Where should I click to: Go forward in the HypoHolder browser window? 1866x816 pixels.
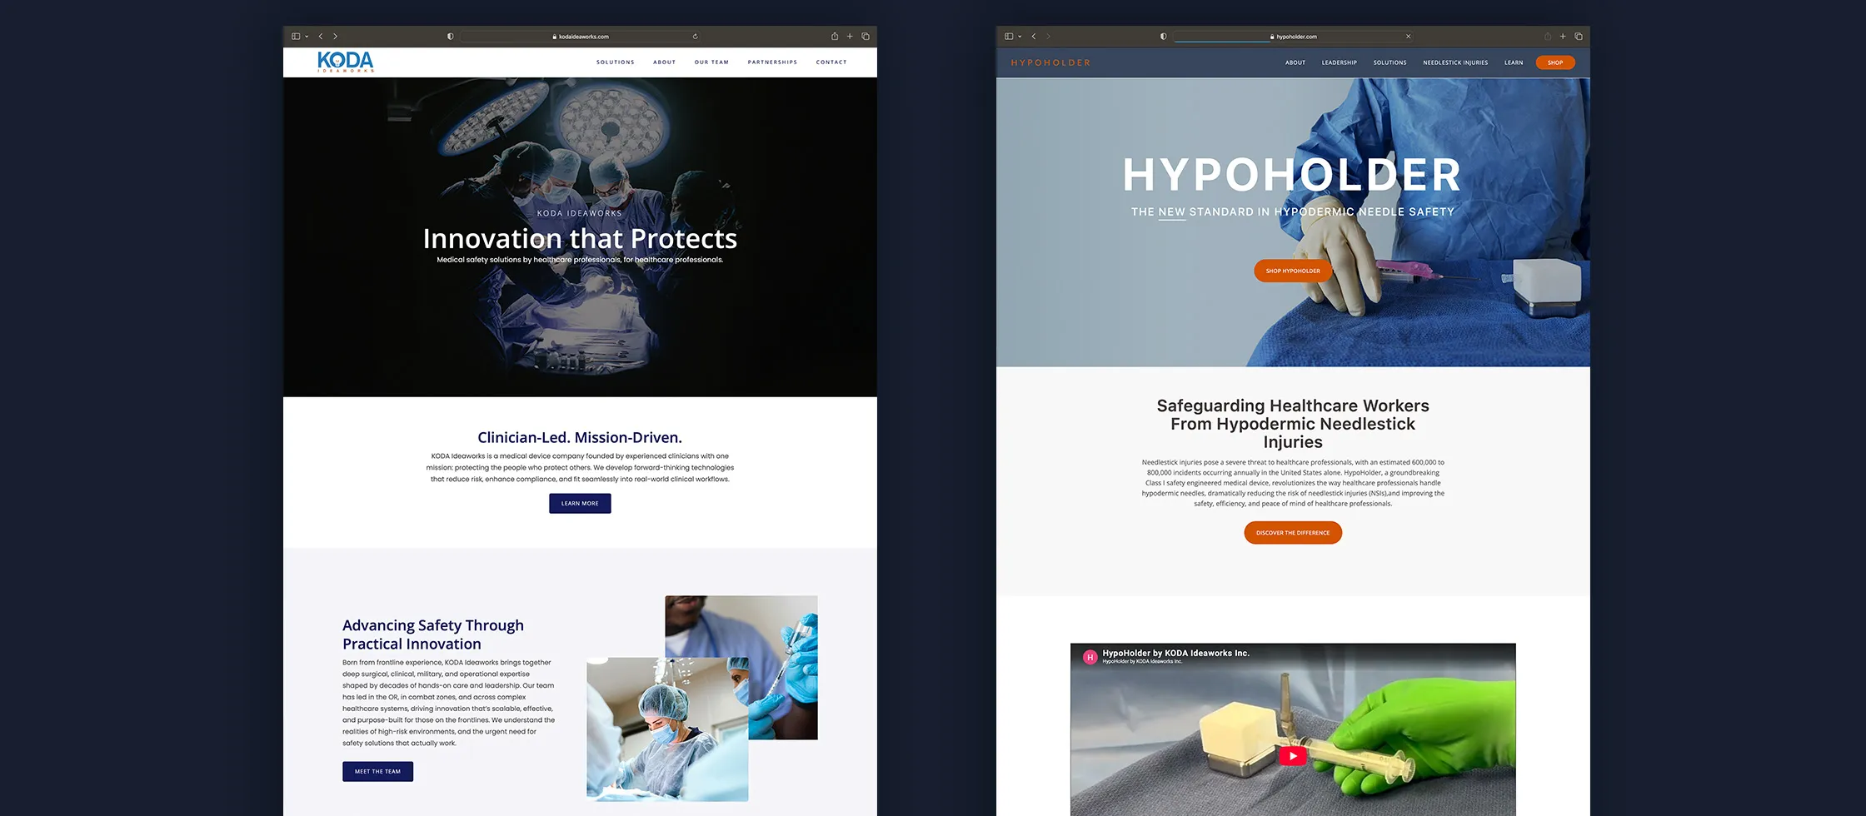pos(1048,37)
